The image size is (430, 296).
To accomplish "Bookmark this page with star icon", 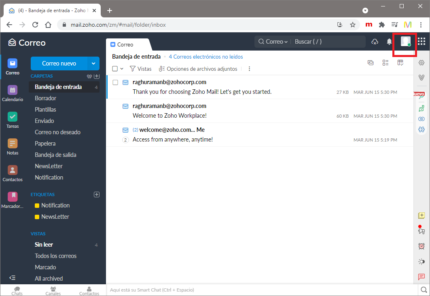I will click(x=353, y=25).
